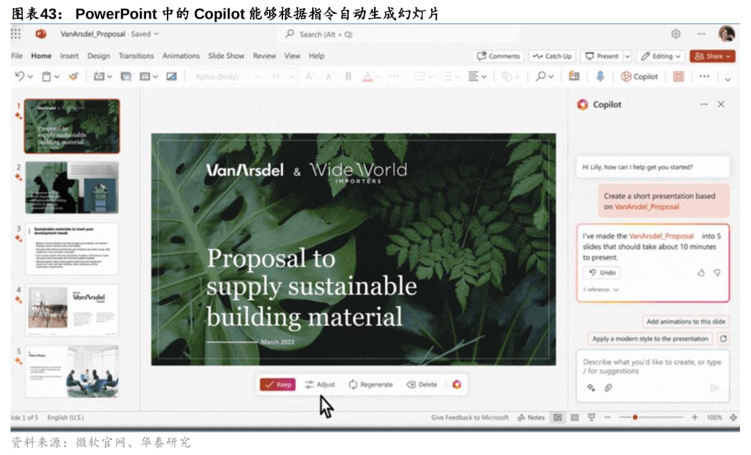Click the user profile avatar
The height and width of the screenshot is (455, 751).
point(726,34)
